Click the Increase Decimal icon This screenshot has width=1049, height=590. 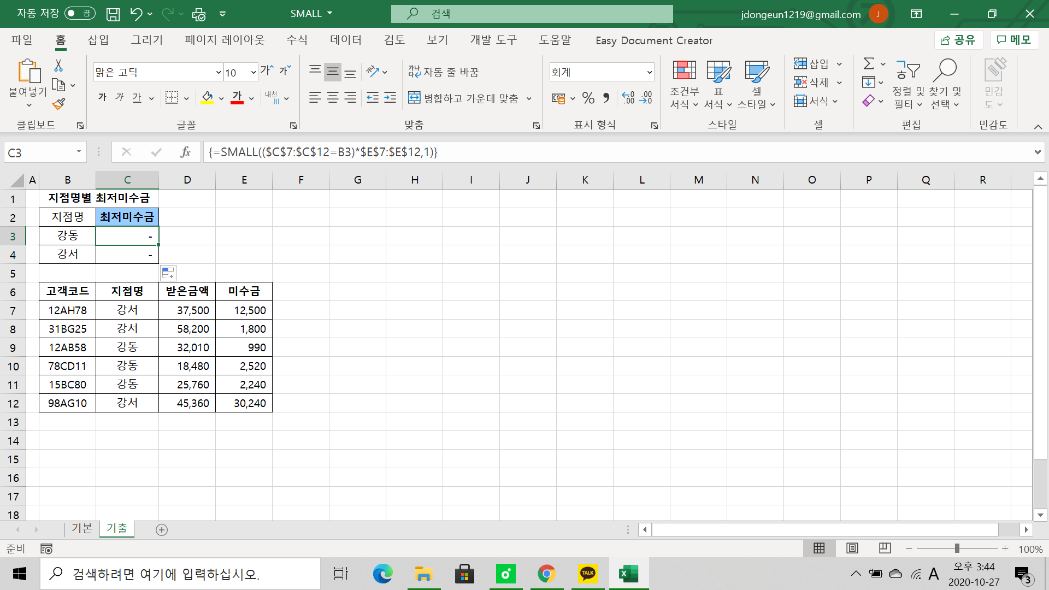pos(628,98)
